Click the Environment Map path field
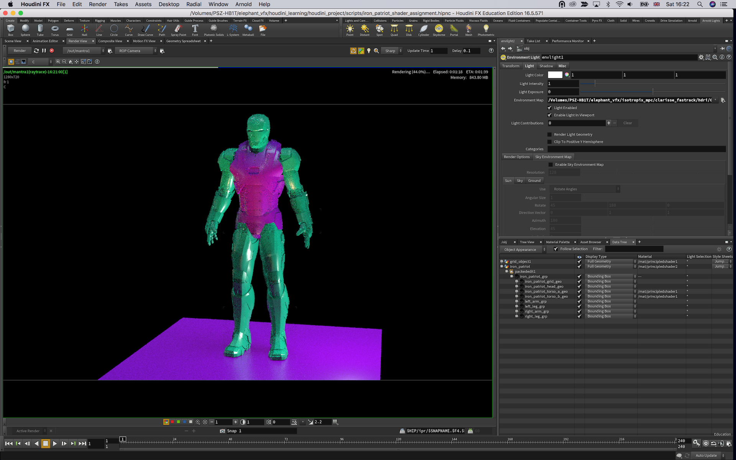This screenshot has width=736, height=460. pos(630,100)
